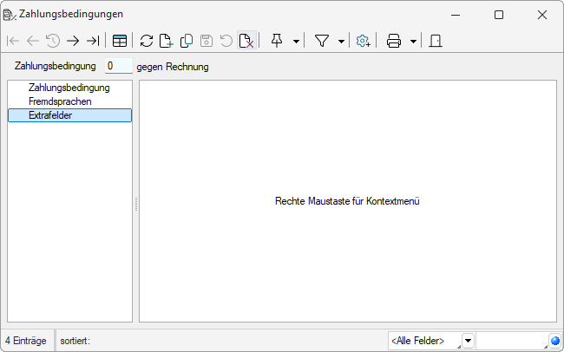Open the settings gear icon
The image size is (564, 352).
click(364, 41)
